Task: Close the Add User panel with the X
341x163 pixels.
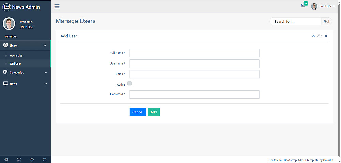Action: 326,36
